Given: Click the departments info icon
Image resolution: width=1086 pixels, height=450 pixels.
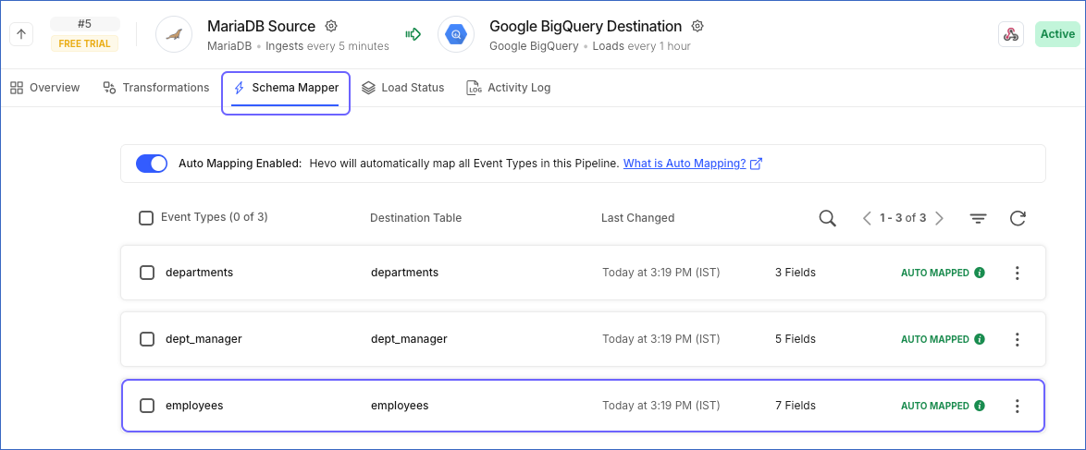Looking at the screenshot, I should pyautogui.click(x=980, y=273).
